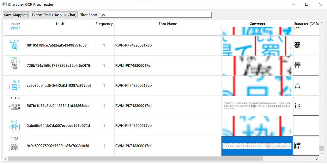Click the vertical scrollbar down arrow
The height and width of the screenshot is (164, 327).
322,154
